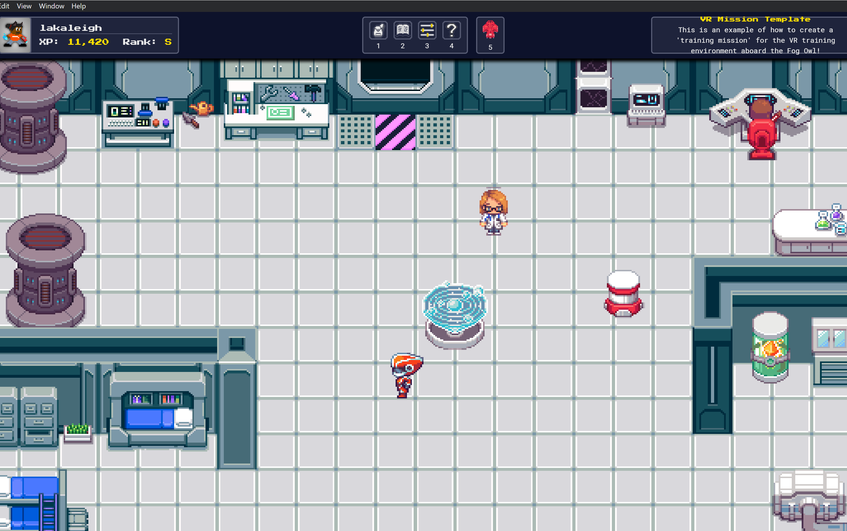Click the white computer terminal
The height and width of the screenshot is (531, 847).
pyautogui.click(x=646, y=105)
